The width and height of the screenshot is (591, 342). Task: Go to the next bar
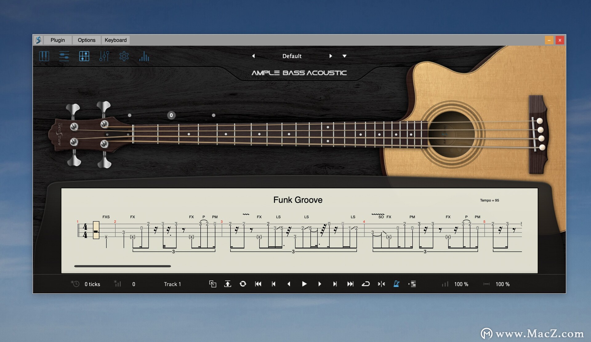[335, 284]
